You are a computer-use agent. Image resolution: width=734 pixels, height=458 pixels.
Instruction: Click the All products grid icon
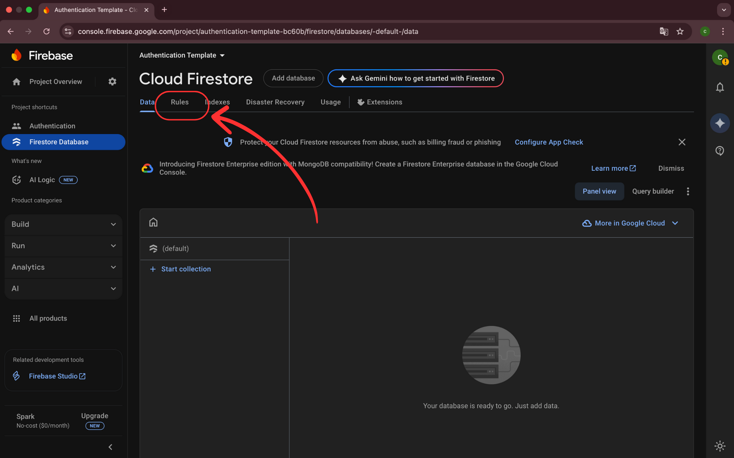click(x=16, y=318)
